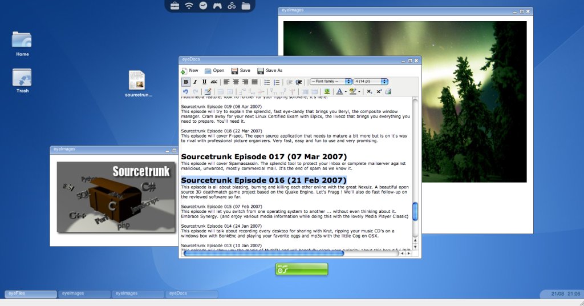Switch to eyeFiles in the taskbar
Viewport: 584px width, 306px height.
(x=31, y=293)
